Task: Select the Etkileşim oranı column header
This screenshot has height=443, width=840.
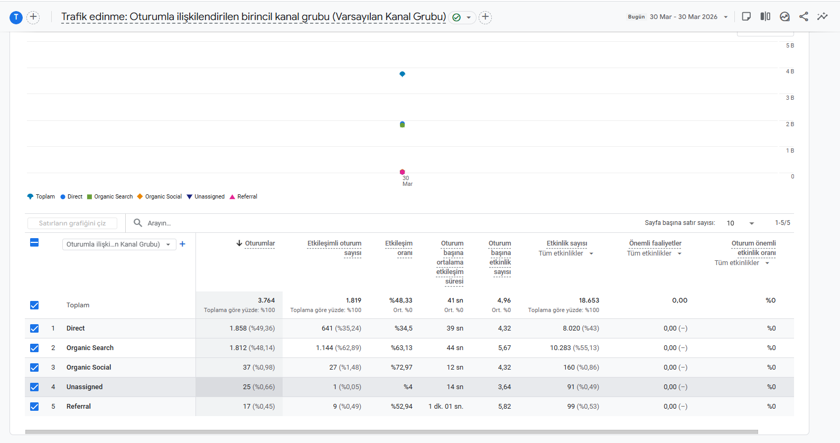Action: pyautogui.click(x=398, y=248)
